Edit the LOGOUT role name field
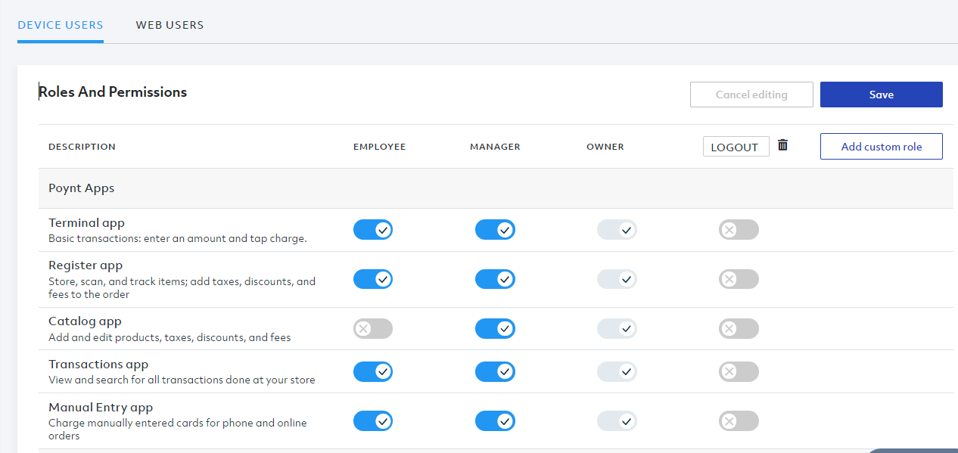 click(x=736, y=147)
